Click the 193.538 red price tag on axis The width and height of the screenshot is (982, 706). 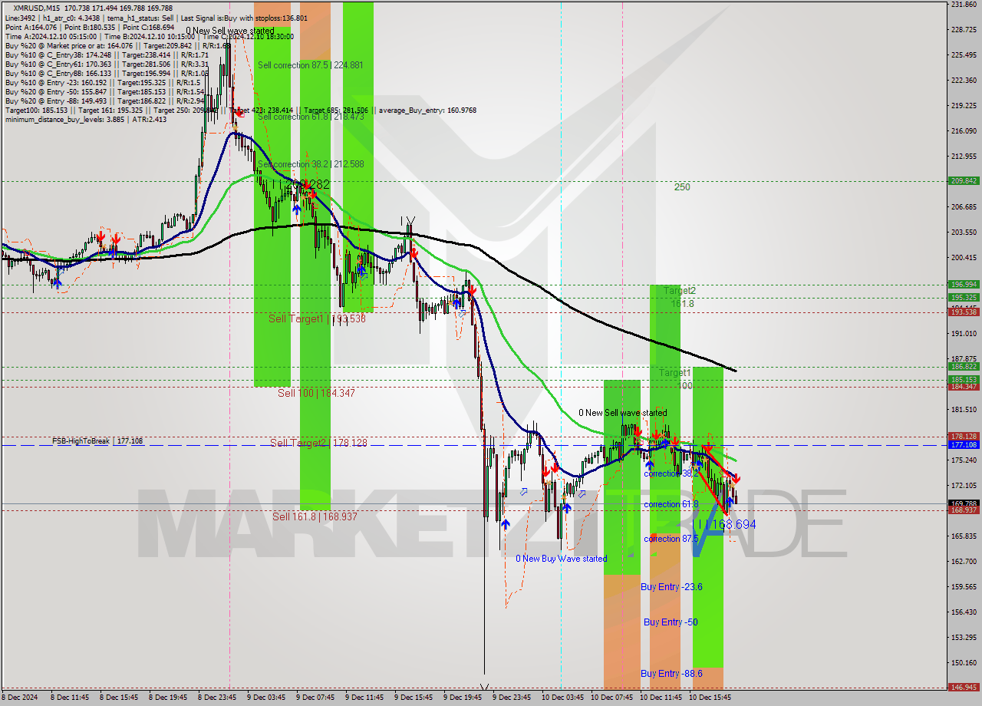(963, 312)
